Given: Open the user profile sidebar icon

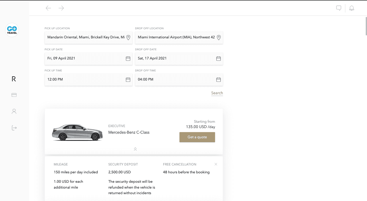Looking at the screenshot, I should tap(14, 111).
